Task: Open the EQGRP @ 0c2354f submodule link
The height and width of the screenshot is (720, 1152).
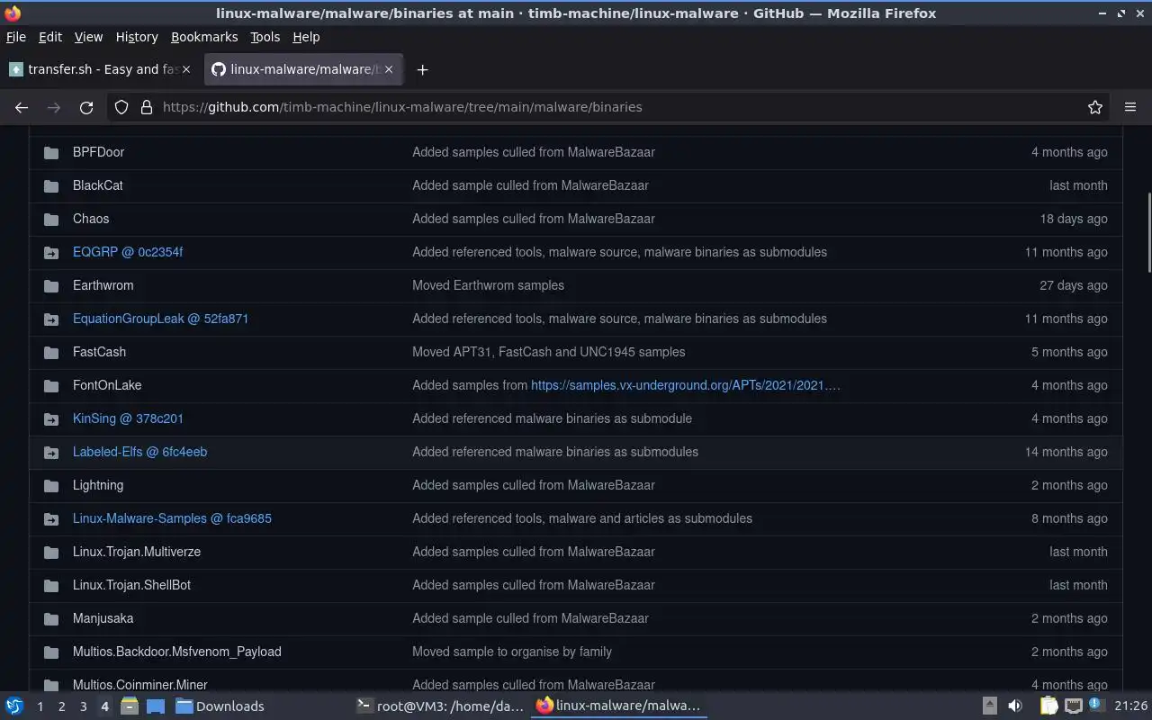Action: click(128, 252)
